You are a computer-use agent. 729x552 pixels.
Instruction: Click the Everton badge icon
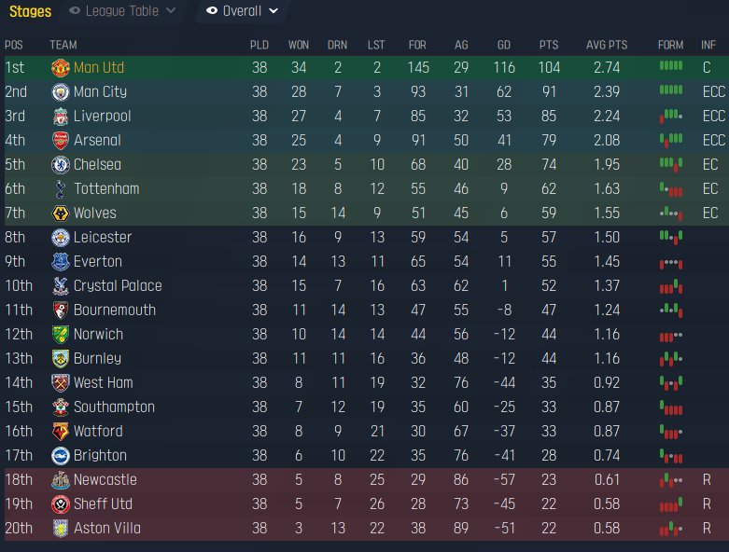coord(60,262)
